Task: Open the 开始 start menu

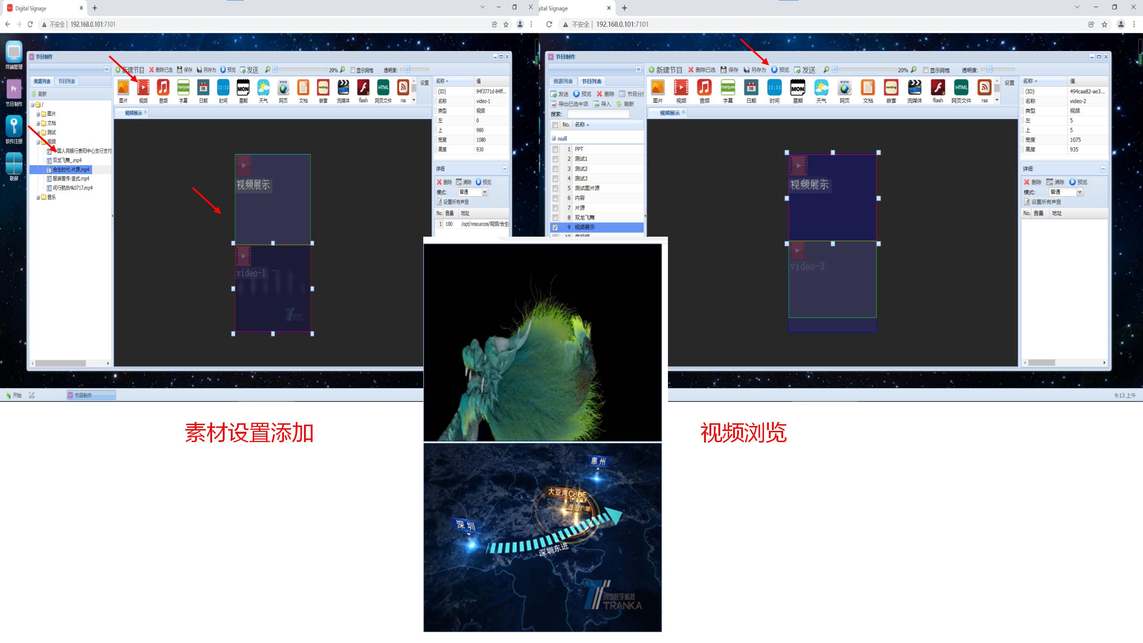Action: [13, 395]
